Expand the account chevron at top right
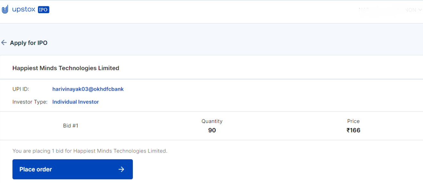 pos(420,10)
